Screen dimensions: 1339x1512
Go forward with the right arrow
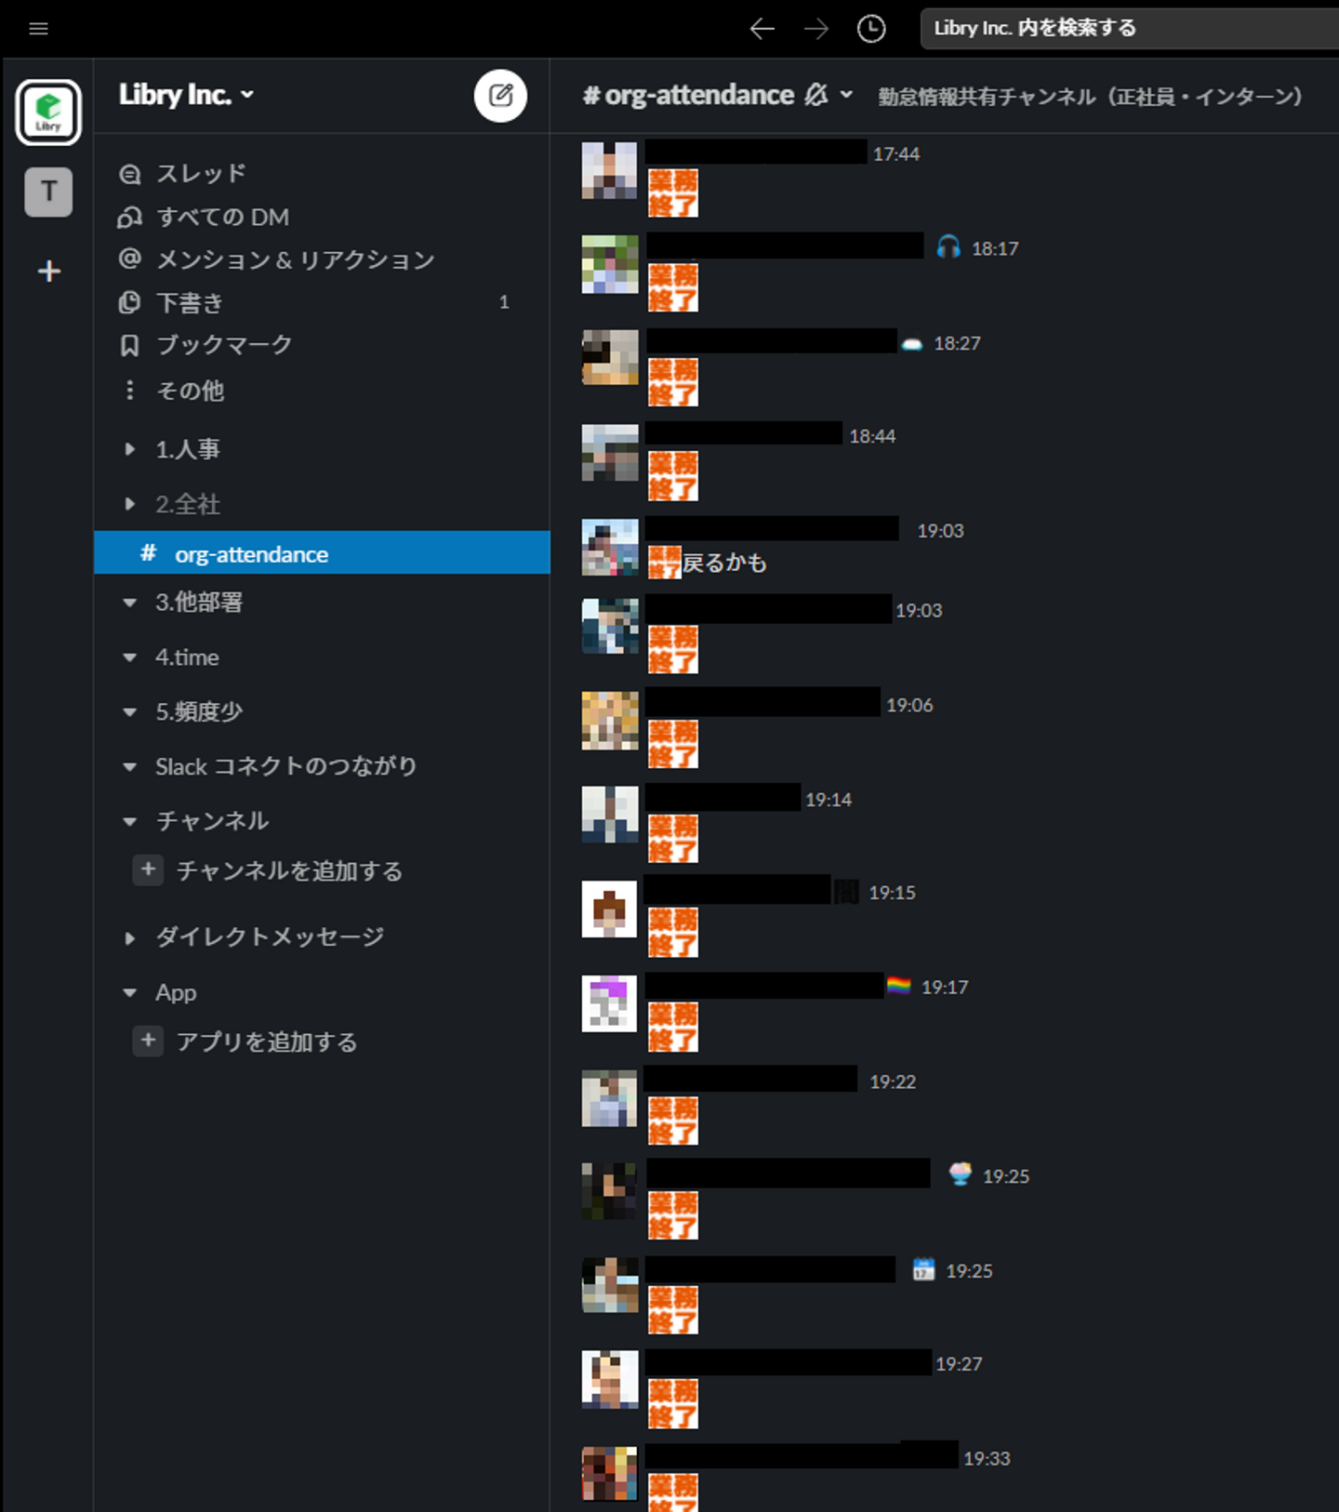pos(815,29)
